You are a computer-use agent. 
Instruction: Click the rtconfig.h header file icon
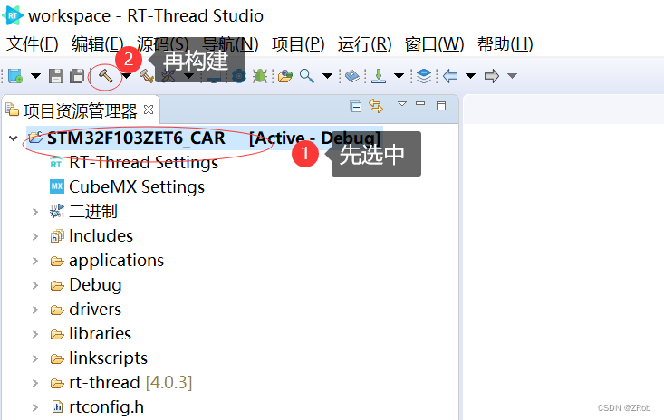pyautogui.click(x=57, y=407)
